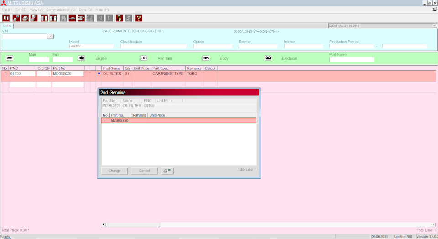The width and height of the screenshot is (438, 239).
Task: Click the left arrow of the horizontal scrollbar
Action: (x=104, y=224)
